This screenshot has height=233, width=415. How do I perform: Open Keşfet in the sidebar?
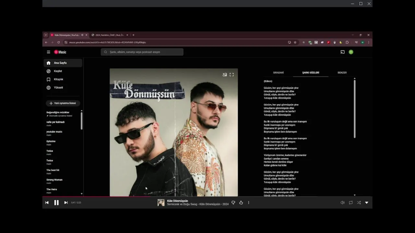tap(63, 71)
